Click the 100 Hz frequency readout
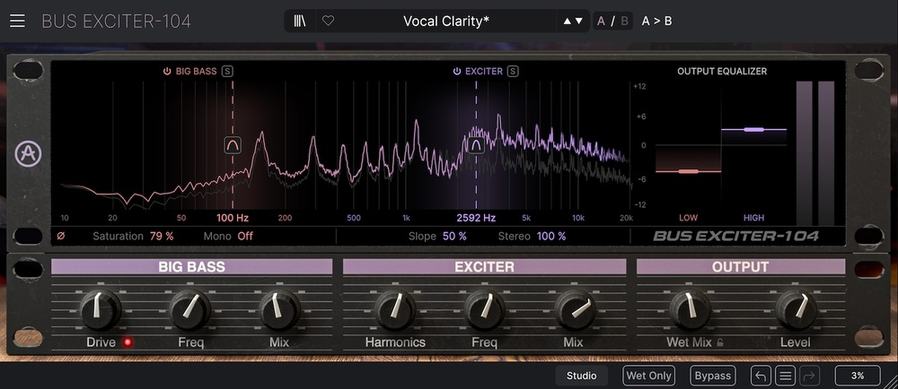This screenshot has height=389, width=898. [x=233, y=218]
